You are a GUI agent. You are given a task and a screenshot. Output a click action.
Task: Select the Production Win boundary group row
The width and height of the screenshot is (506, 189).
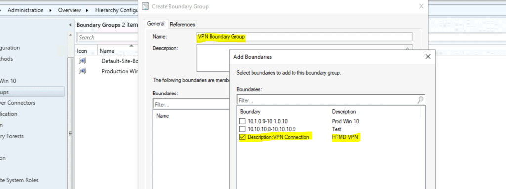(107, 71)
